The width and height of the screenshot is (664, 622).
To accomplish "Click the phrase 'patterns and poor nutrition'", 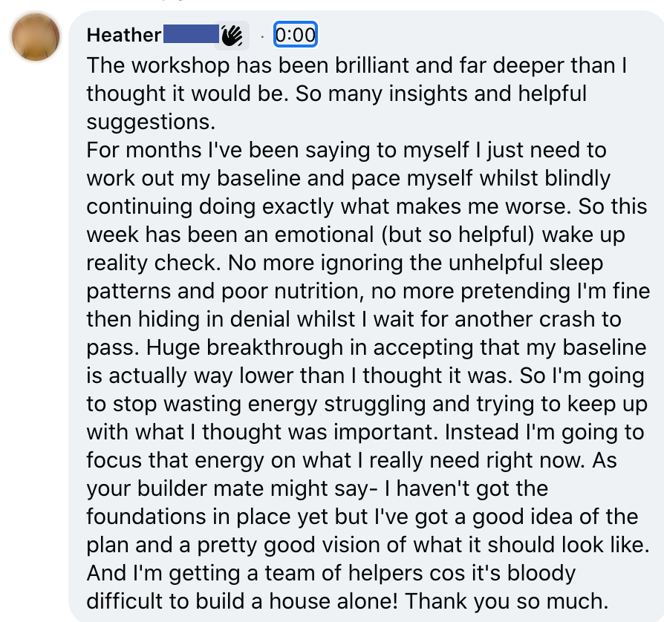I will point(223,291).
